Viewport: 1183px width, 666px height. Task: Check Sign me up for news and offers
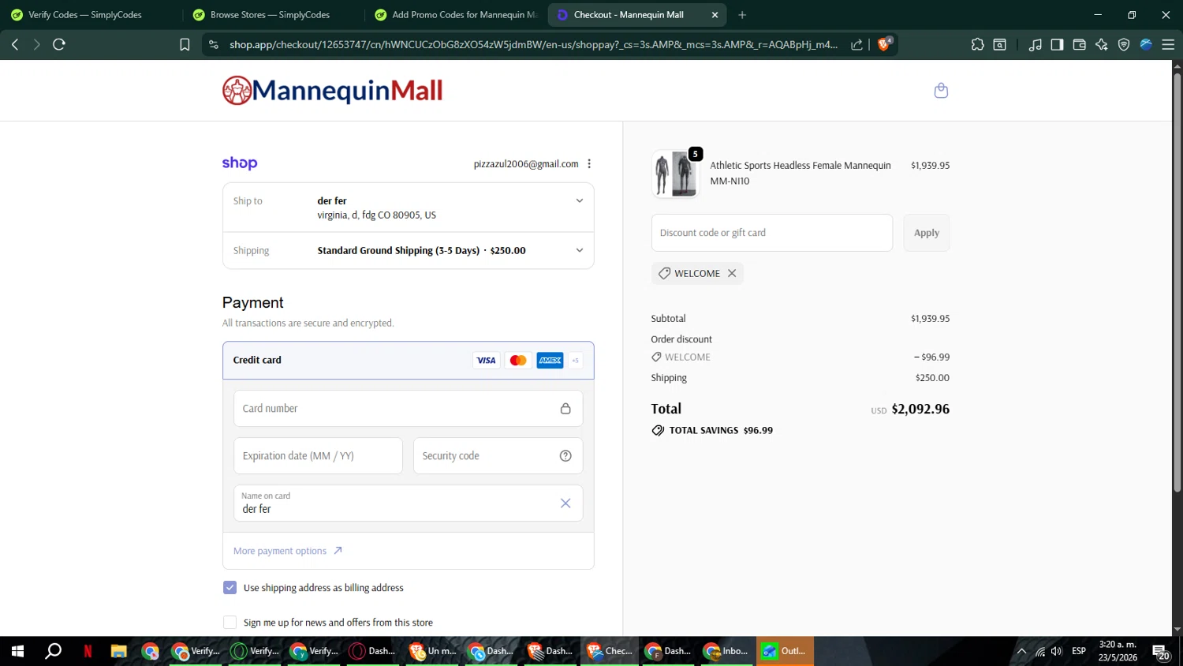coord(230,623)
